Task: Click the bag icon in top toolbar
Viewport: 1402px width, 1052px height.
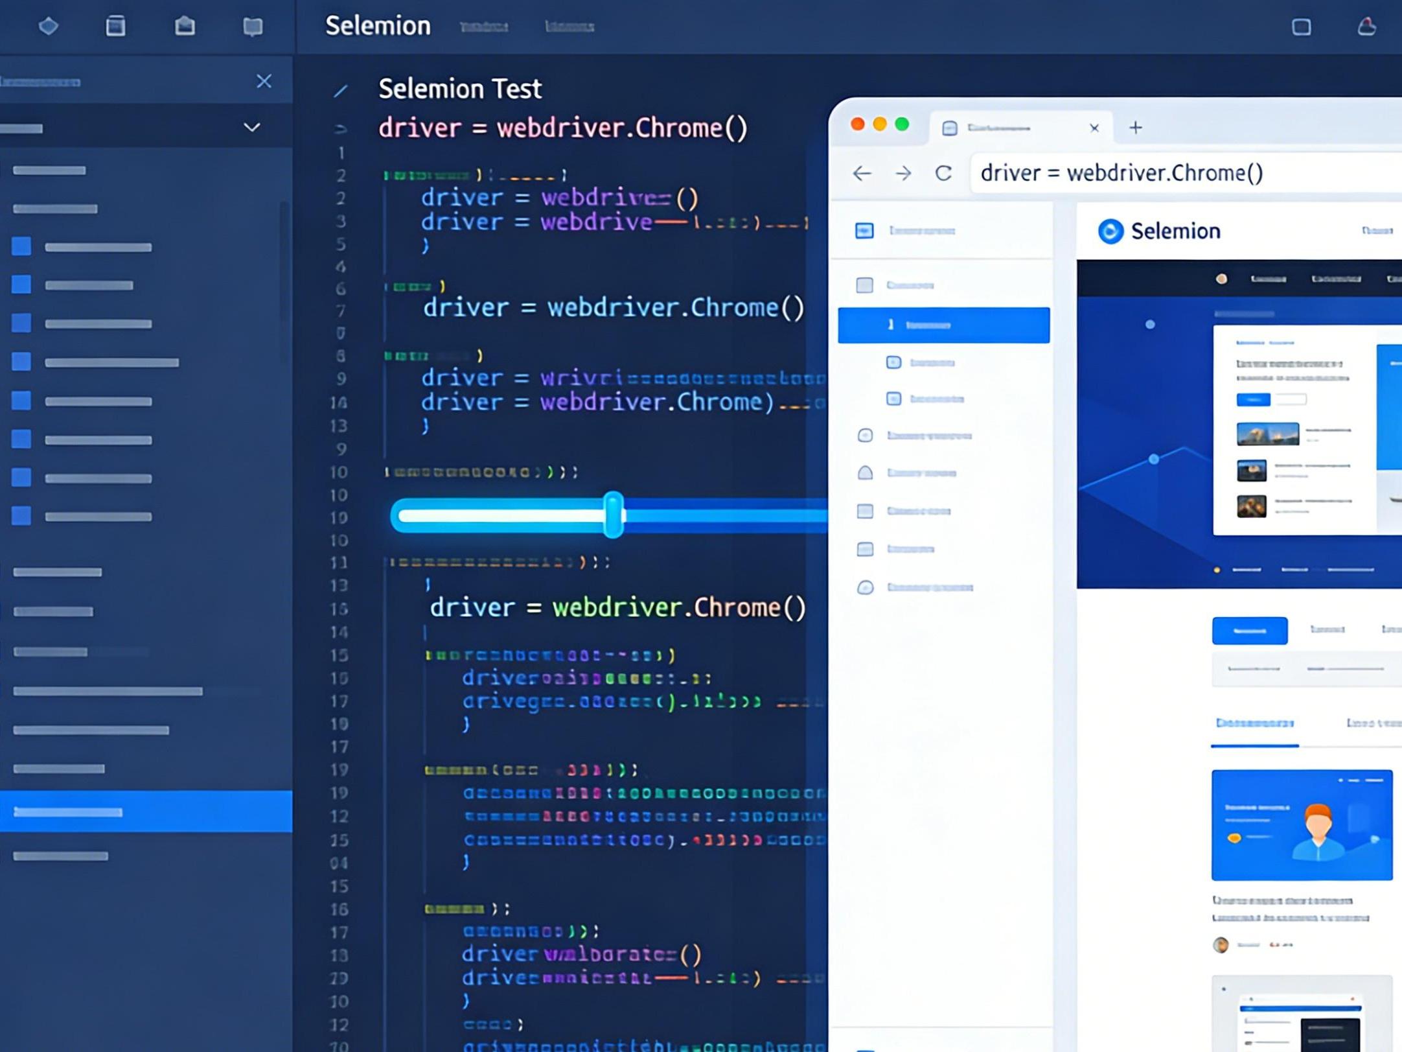Action: click(185, 27)
